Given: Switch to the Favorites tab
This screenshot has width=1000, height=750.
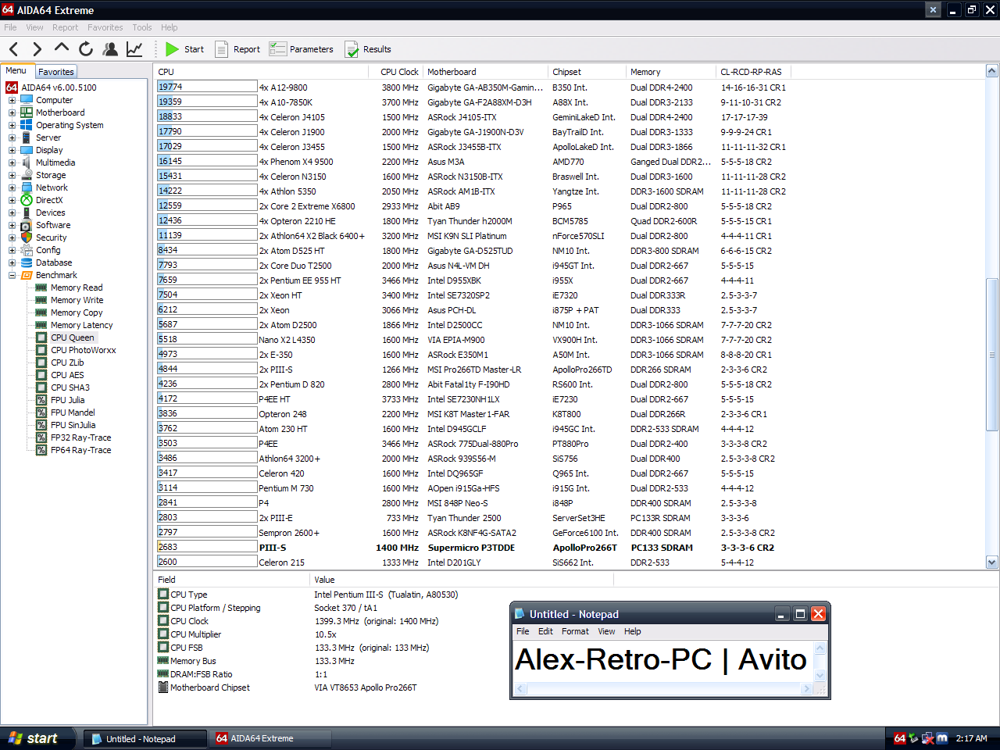Looking at the screenshot, I should click(x=56, y=72).
